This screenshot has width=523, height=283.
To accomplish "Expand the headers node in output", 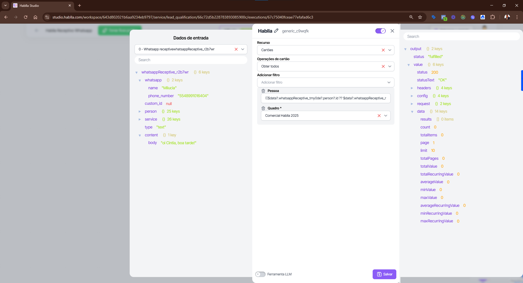I will pos(412,88).
